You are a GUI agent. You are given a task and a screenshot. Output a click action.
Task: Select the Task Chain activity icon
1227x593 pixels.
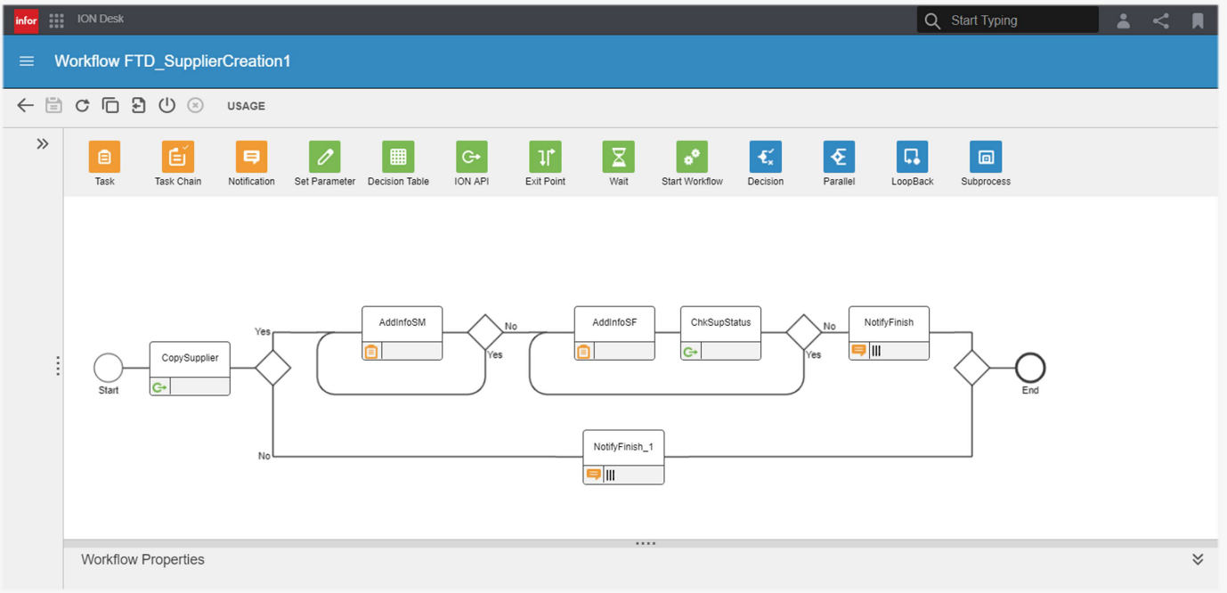(177, 157)
